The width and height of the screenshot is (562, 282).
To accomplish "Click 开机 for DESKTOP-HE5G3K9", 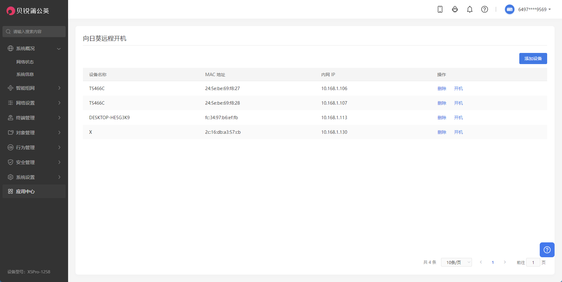I will 458,118.
